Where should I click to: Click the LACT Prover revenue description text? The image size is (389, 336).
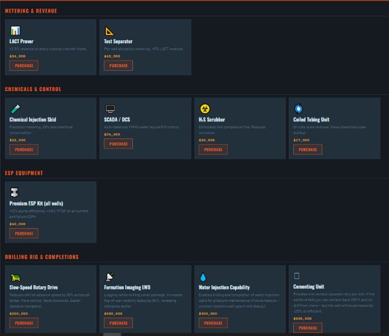48,49
